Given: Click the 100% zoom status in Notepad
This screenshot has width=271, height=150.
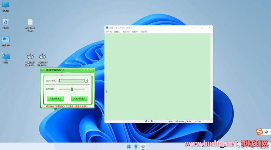Looking at the screenshot, I should (x=170, y=122).
